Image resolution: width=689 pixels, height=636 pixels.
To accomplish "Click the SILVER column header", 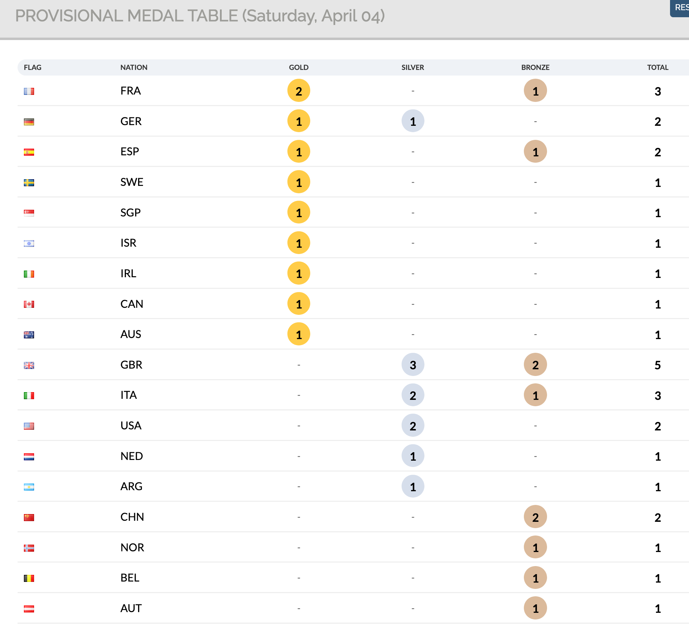I will [x=413, y=67].
